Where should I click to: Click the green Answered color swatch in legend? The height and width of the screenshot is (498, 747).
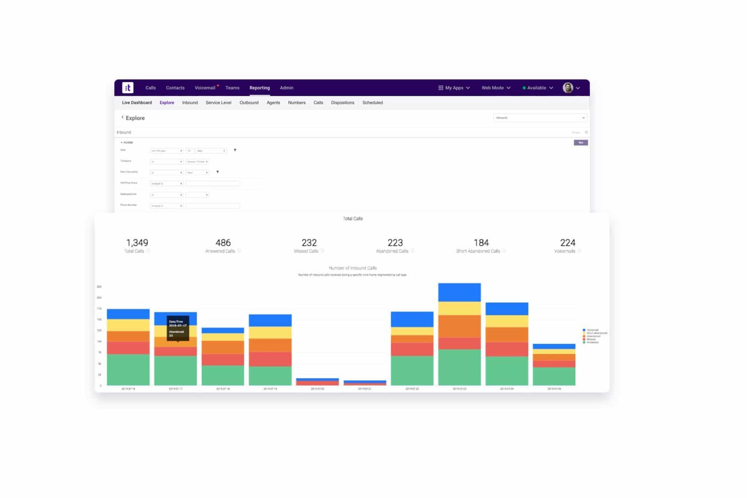(x=584, y=342)
